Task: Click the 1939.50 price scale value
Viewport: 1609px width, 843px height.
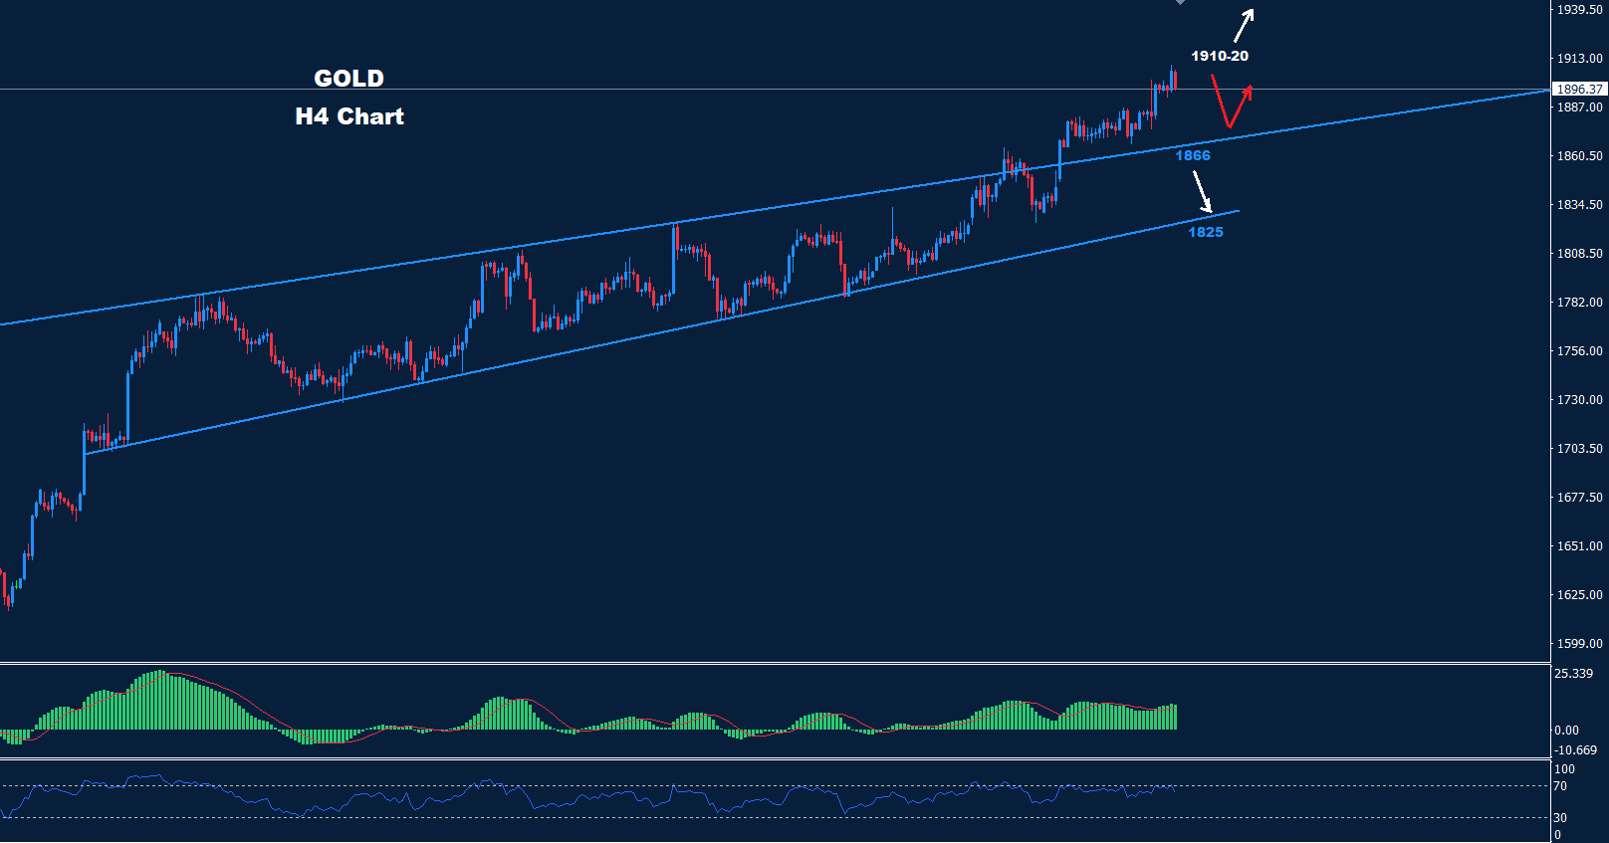Action: pos(1579,10)
